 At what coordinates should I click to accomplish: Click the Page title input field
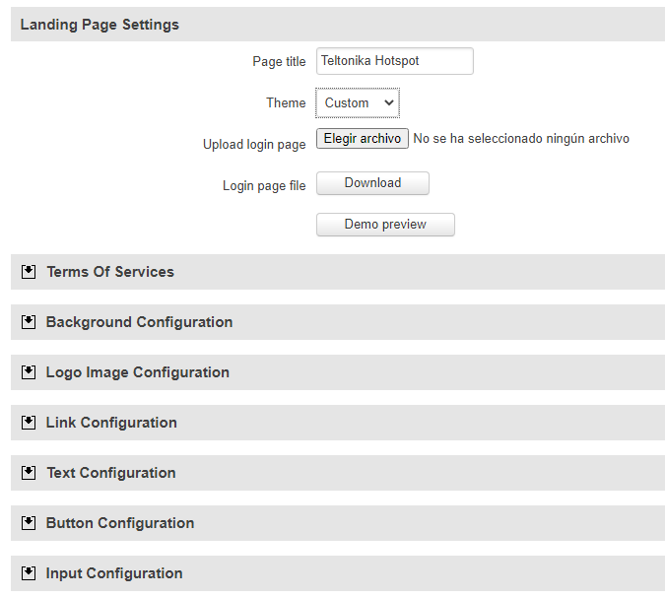395,61
